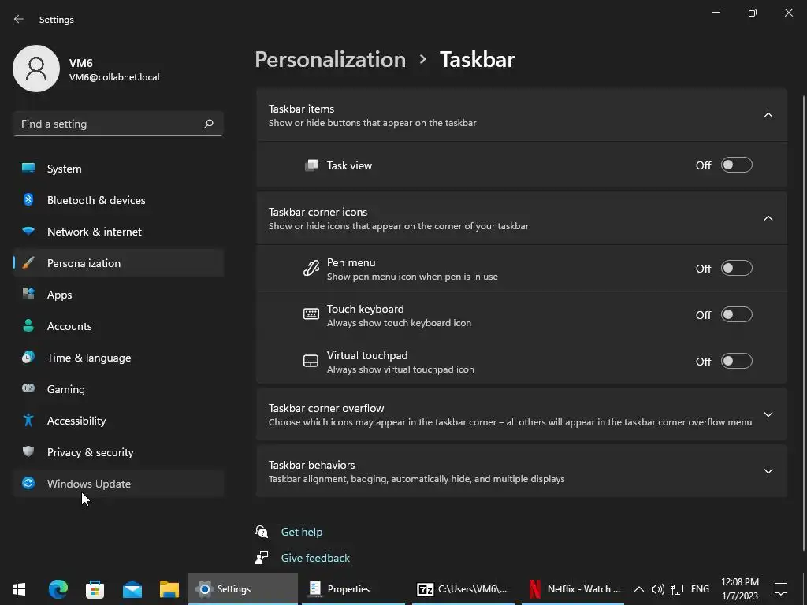Click the volume speaker tray icon

click(x=658, y=589)
